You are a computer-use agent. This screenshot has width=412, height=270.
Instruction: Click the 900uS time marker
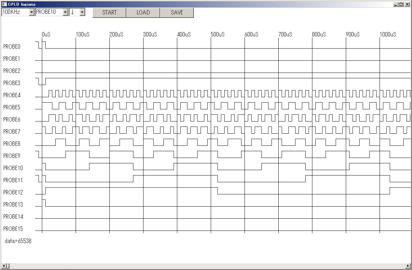click(353, 34)
